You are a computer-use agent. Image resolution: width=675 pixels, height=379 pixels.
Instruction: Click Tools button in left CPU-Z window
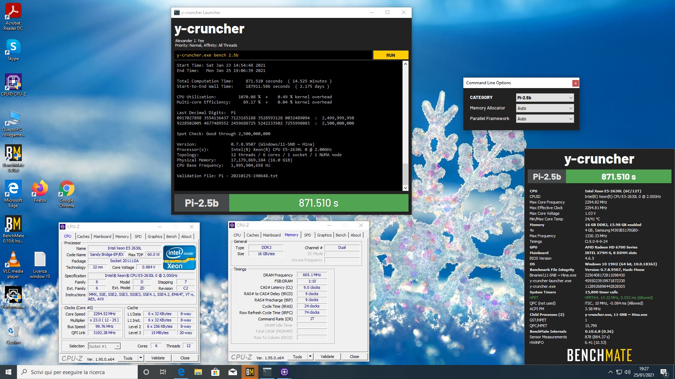[x=128, y=358]
